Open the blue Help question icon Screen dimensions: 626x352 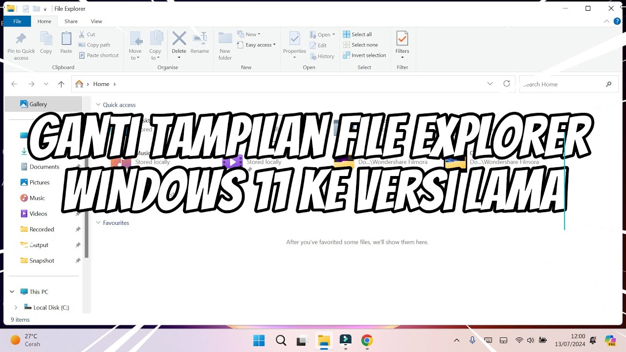click(x=617, y=22)
